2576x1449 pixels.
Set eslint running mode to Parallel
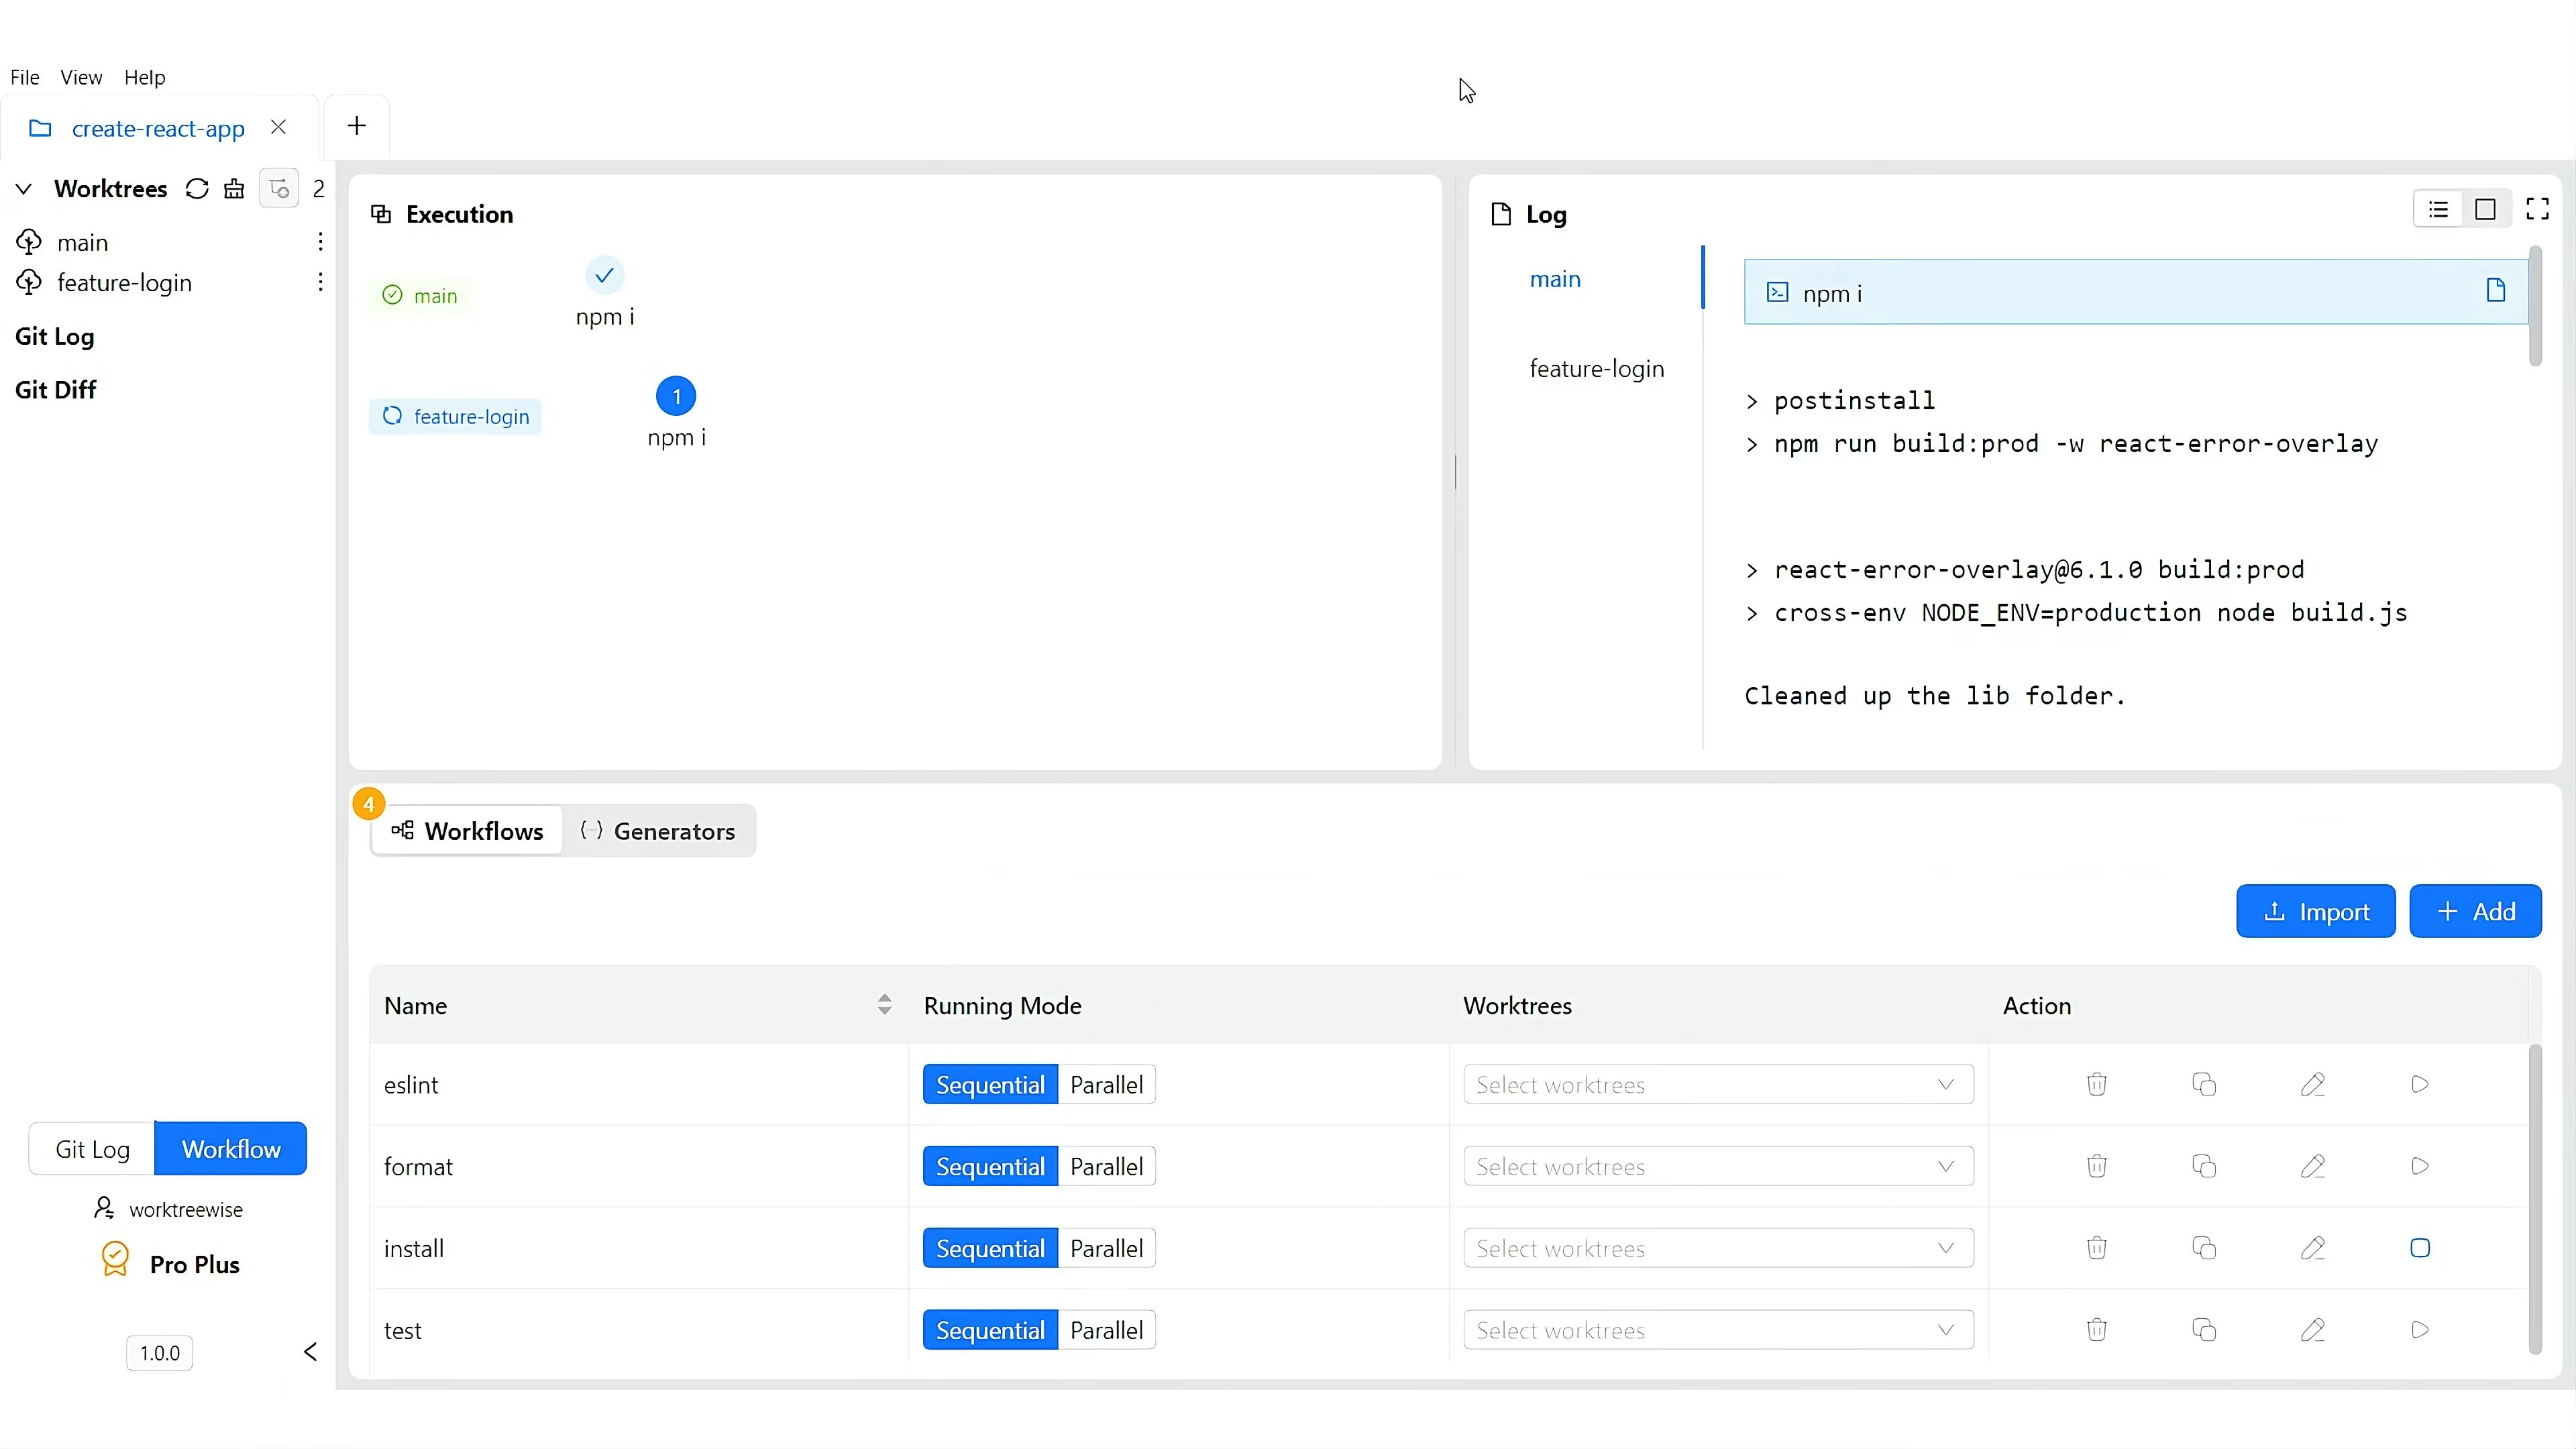(1106, 1085)
